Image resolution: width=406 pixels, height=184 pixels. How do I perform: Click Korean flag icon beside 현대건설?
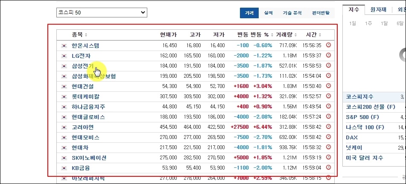pos(64,87)
